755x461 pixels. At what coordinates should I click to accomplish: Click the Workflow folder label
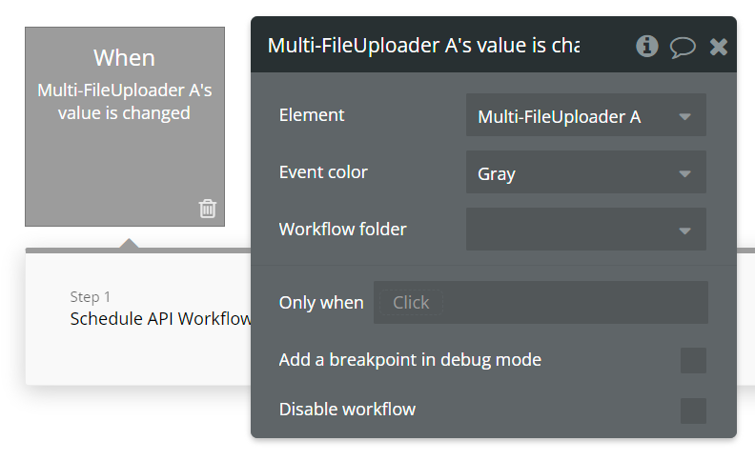tap(342, 230)
